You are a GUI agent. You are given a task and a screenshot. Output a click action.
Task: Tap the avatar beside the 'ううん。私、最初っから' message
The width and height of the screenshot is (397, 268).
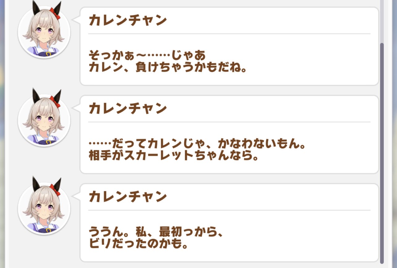point(44,207)
